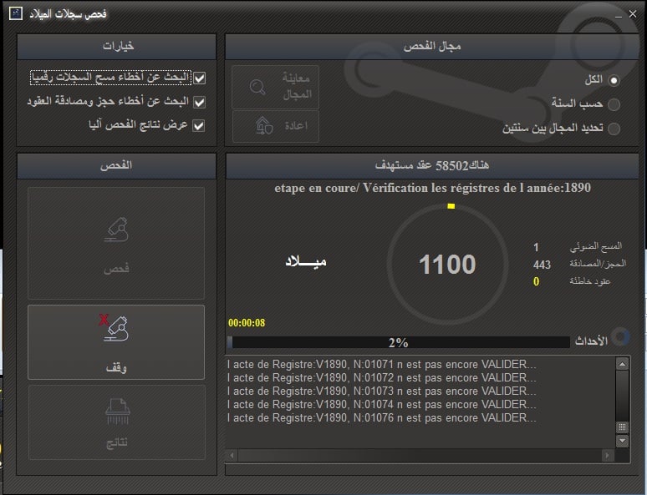Click the shredder icon above نتائج

pyautogui.click(x=115, y=411)
